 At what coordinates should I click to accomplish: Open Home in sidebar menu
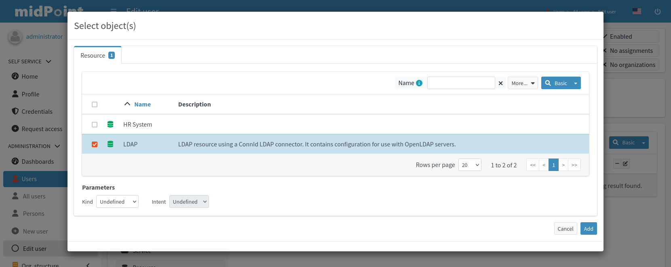[30, 77]
